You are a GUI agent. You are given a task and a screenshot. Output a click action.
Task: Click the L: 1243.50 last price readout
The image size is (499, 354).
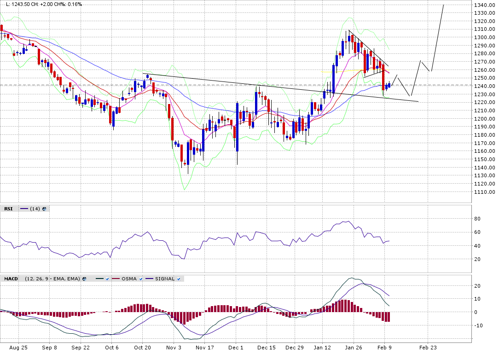17,4
